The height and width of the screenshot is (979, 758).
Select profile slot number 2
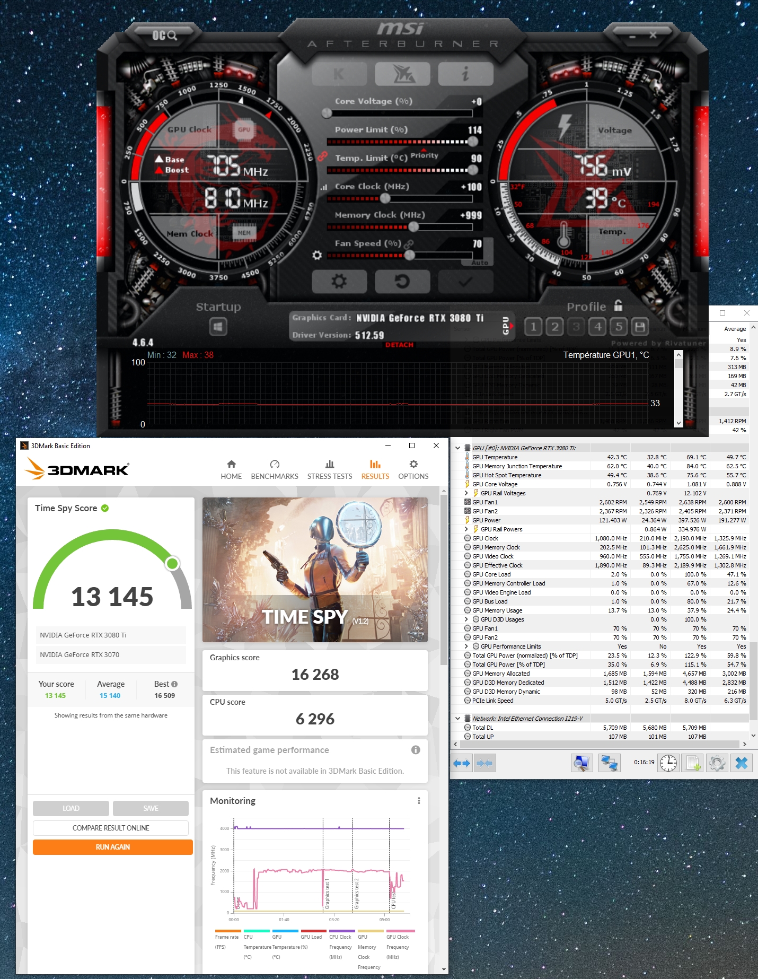pyautogui.click(x=555, y=327)
